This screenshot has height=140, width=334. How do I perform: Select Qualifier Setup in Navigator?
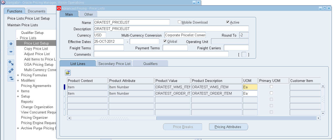point(32,33)
